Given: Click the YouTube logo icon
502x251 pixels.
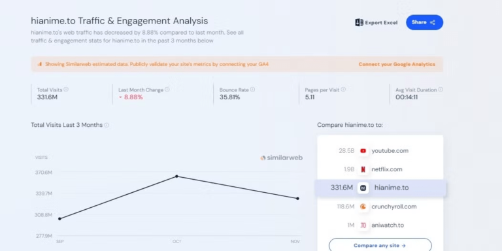Looking at the screenshot, I should point(363,151).
